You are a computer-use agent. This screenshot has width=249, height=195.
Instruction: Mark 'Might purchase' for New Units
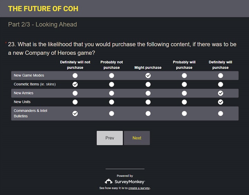pos(148,102)
